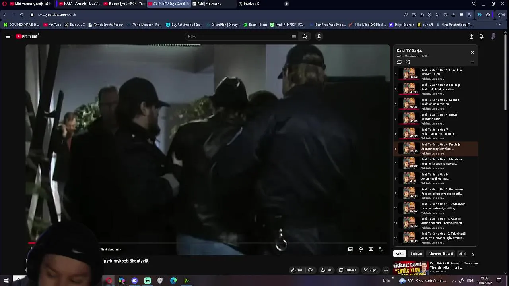Seek on the video progress bar
509x286 pixels.
[x=207, y=243]
